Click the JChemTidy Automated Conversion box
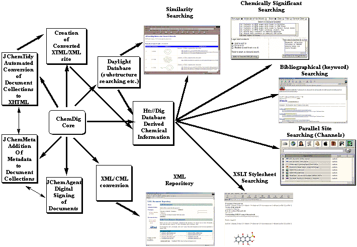Viewport: 357px width, 247px height. (x=19, y=79)
